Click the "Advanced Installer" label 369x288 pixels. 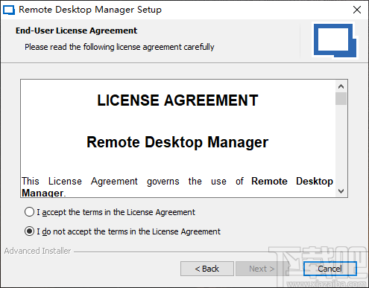click(x=37, y=251)
